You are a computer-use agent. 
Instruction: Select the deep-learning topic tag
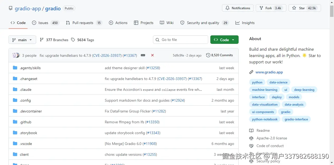tap(304, 90)
